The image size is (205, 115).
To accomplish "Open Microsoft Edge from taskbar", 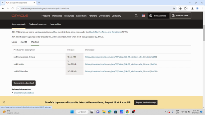I will point(110,112).
